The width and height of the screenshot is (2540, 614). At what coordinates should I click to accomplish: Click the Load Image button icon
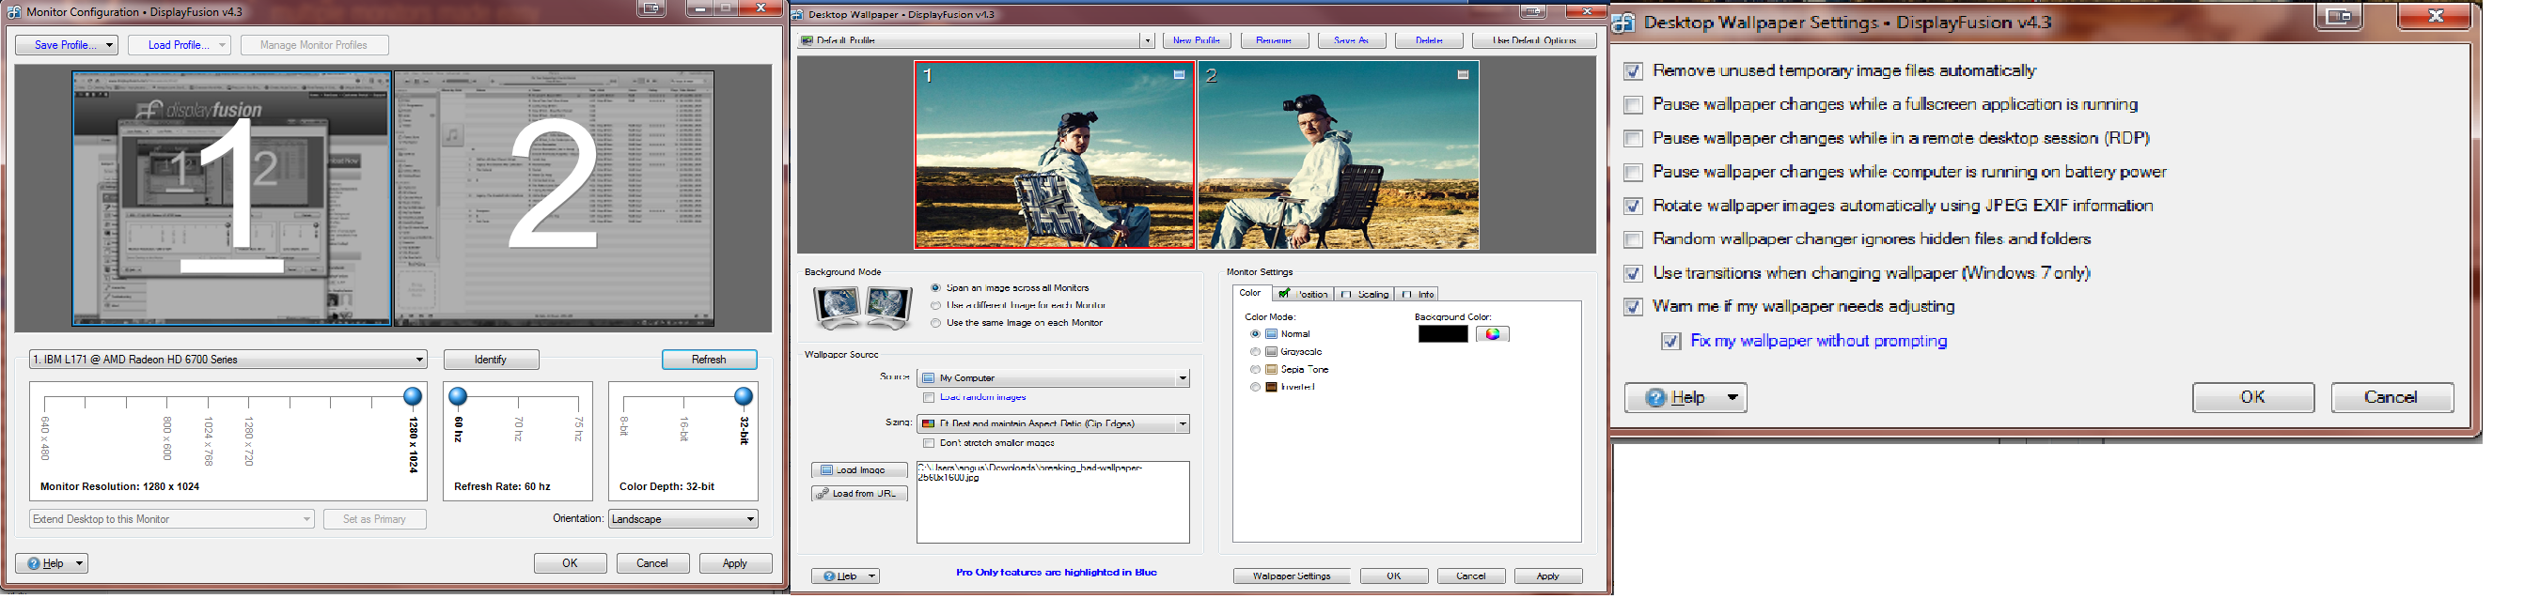click(826, 470)
